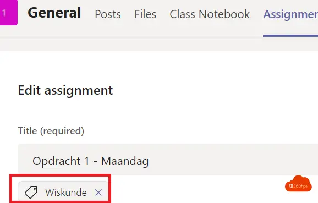Click the empty area of the title field
The width and height of the screenshot is (318, 203).
[233, 160]
